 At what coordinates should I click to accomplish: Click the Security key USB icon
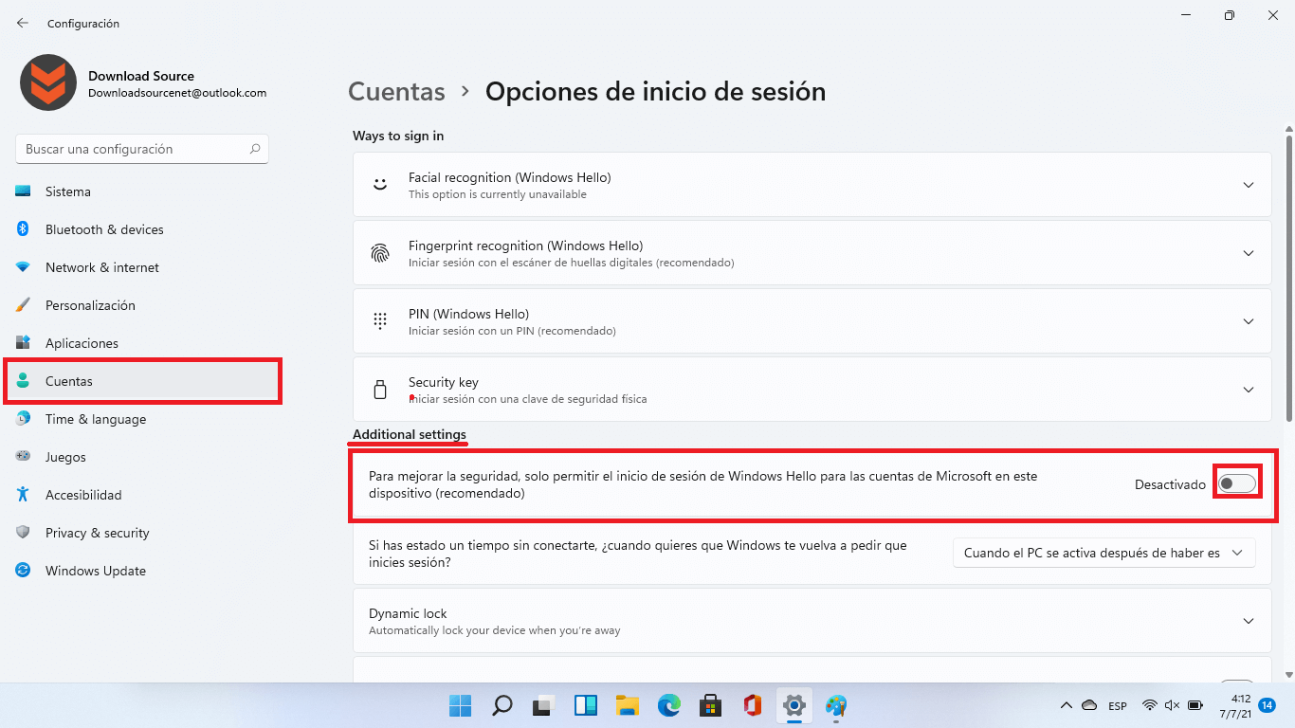click(x=380, y=390)
